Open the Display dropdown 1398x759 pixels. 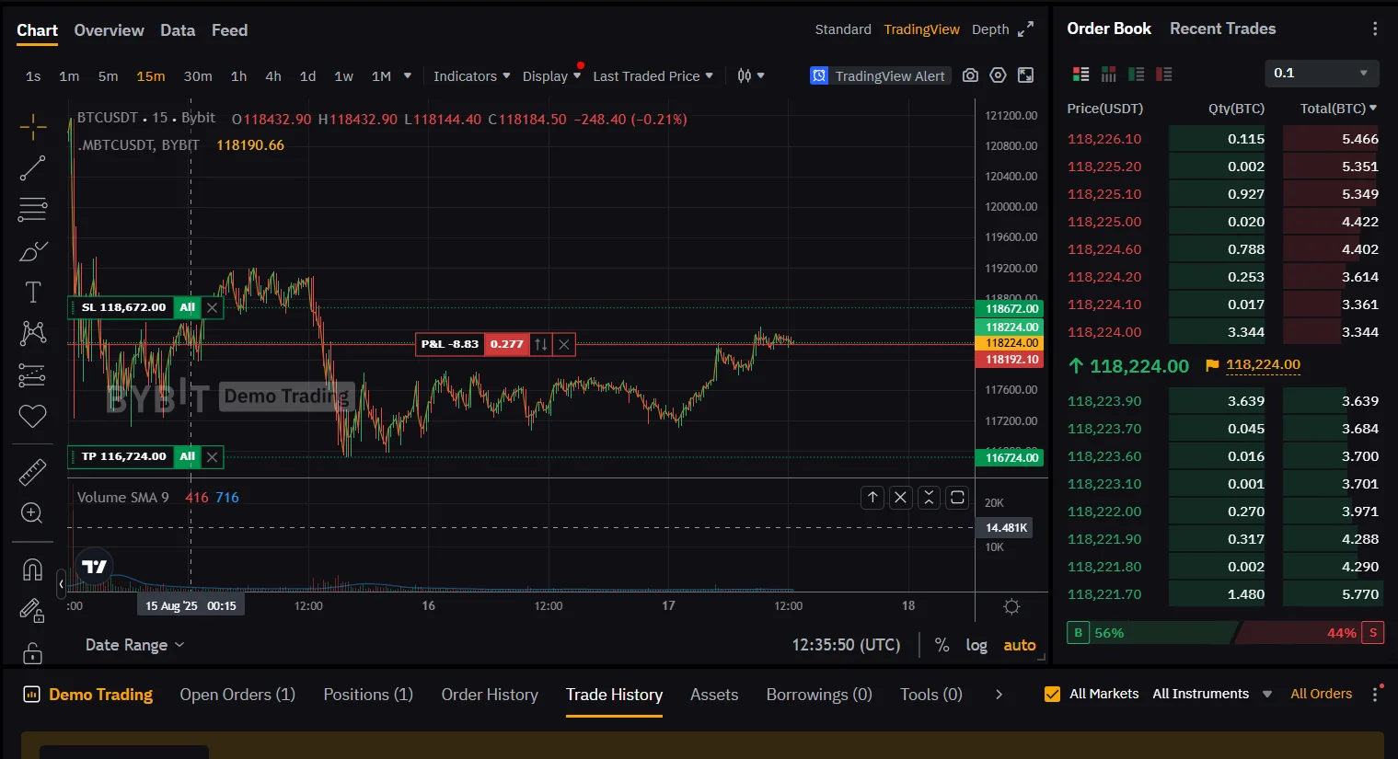tap(551, 76)
